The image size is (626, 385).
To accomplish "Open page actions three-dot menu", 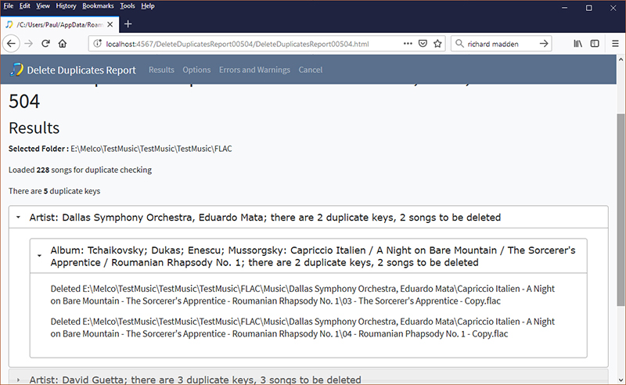I will [408, 44].
